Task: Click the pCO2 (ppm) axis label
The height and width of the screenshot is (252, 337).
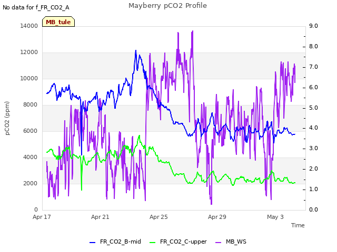Action: [7, 118]
